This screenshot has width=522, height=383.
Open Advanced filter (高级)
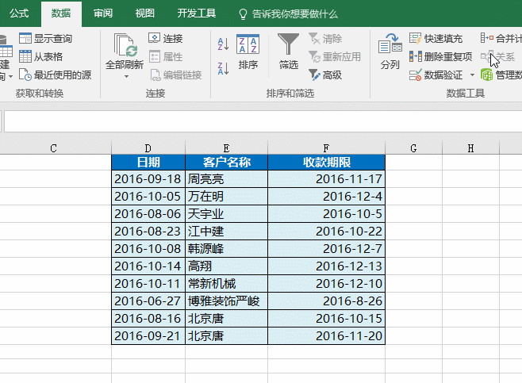click(325, 75)
